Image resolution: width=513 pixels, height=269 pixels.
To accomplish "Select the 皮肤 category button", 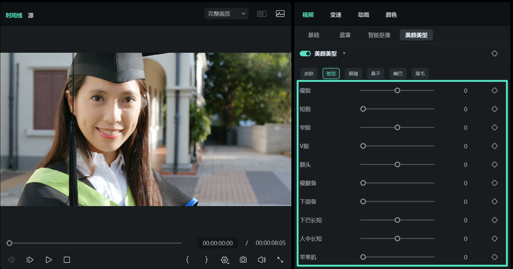I will pyautogui.click(x=309, y=74).
